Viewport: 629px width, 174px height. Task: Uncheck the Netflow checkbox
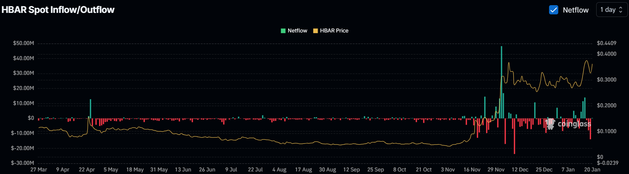pos(553,10)
